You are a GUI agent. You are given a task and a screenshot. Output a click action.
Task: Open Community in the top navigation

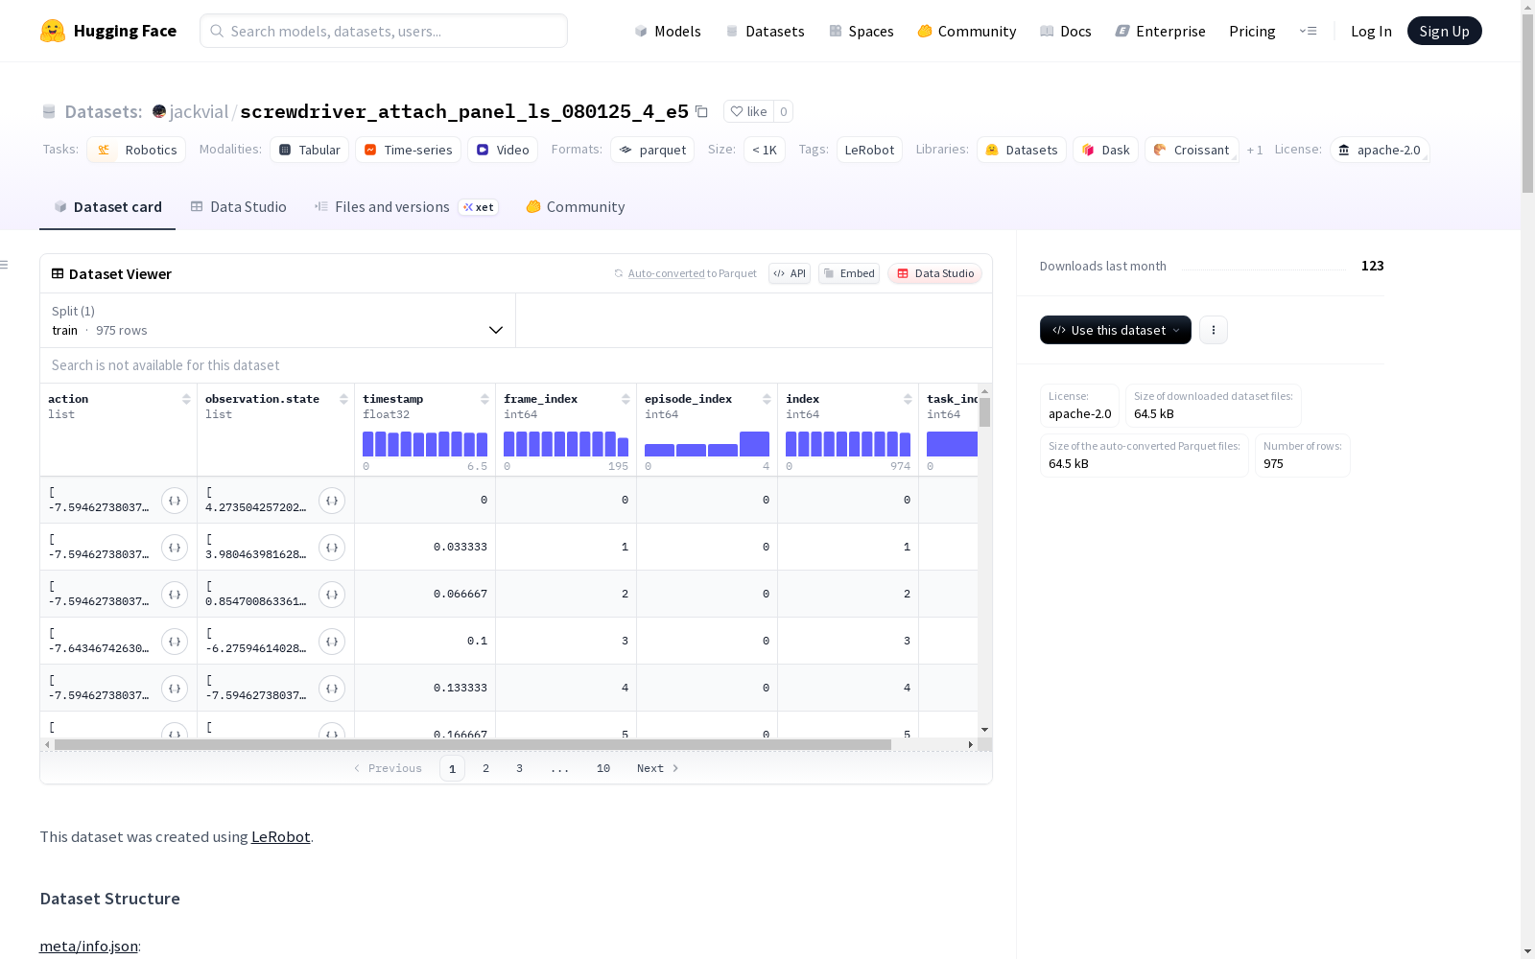[x=967, y=31]
